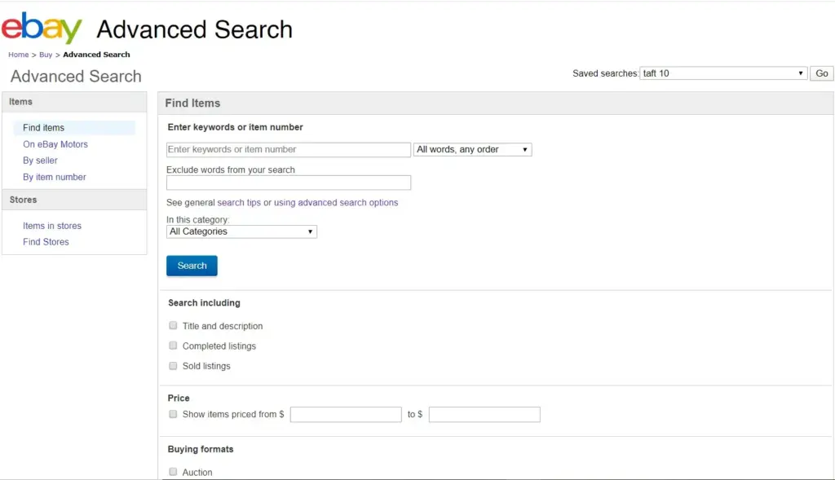Click the eBay logo
The height and width of the screenshot is (480, 835).
coord(42,29)
